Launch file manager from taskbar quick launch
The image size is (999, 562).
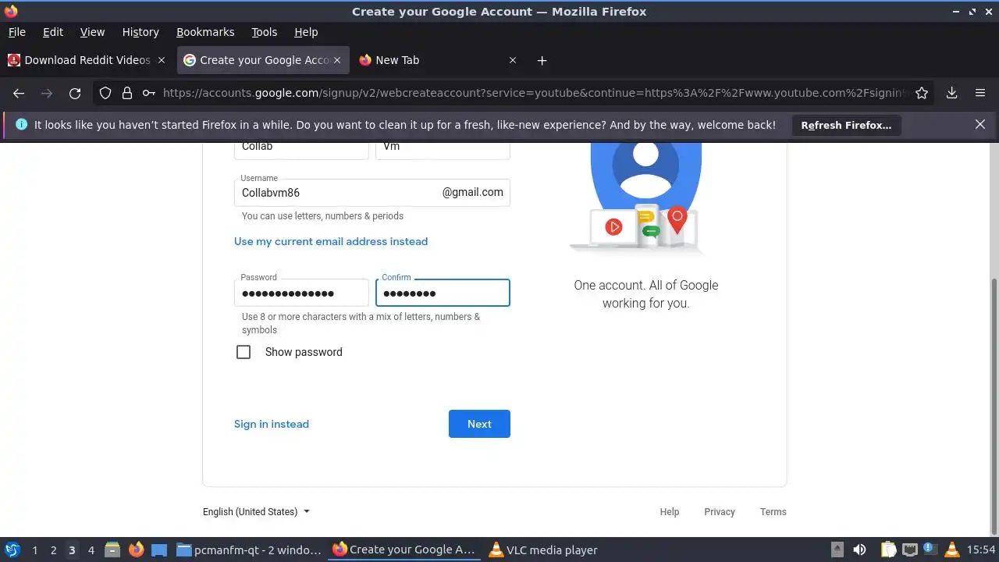[x=112, y=550]
